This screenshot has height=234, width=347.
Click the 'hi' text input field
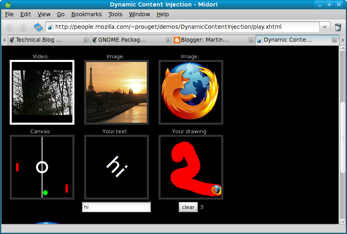[x=116, y=207]
